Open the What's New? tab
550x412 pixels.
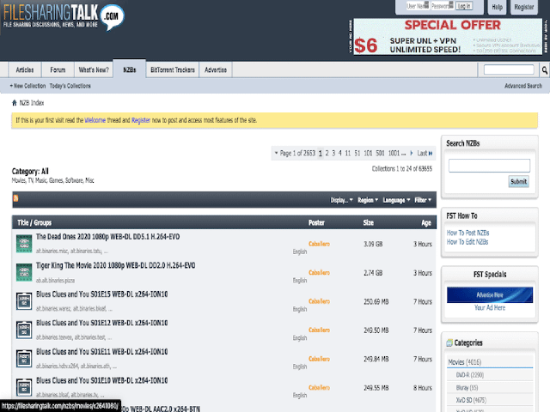[94, 70]
